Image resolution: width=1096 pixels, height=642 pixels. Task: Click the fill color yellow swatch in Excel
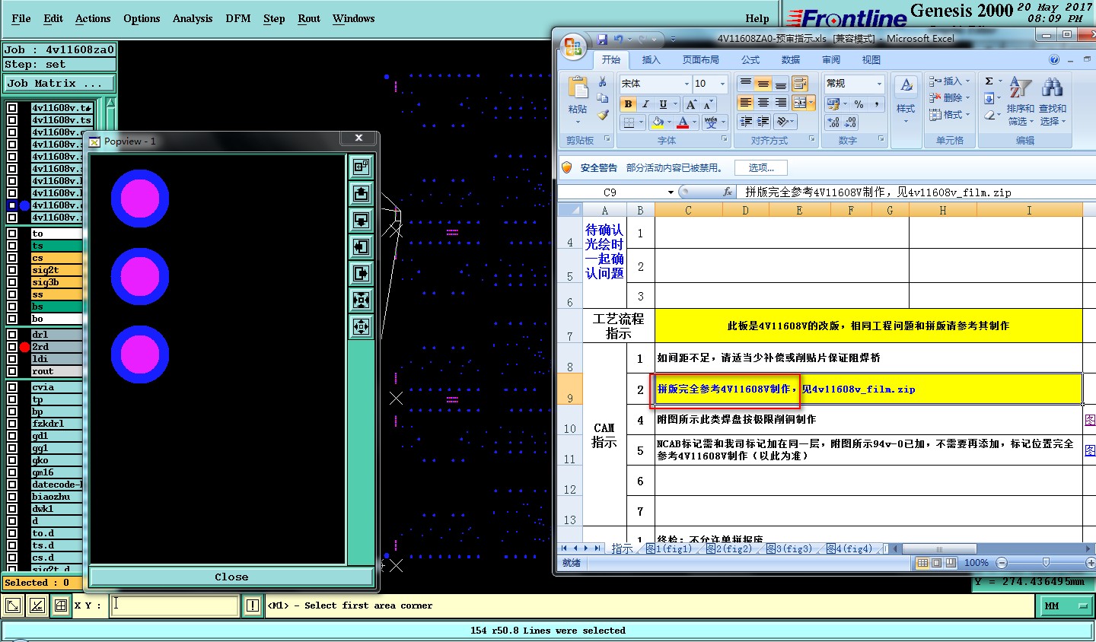point(658,122)
